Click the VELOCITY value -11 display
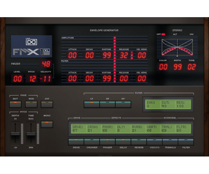 (46, 78)
